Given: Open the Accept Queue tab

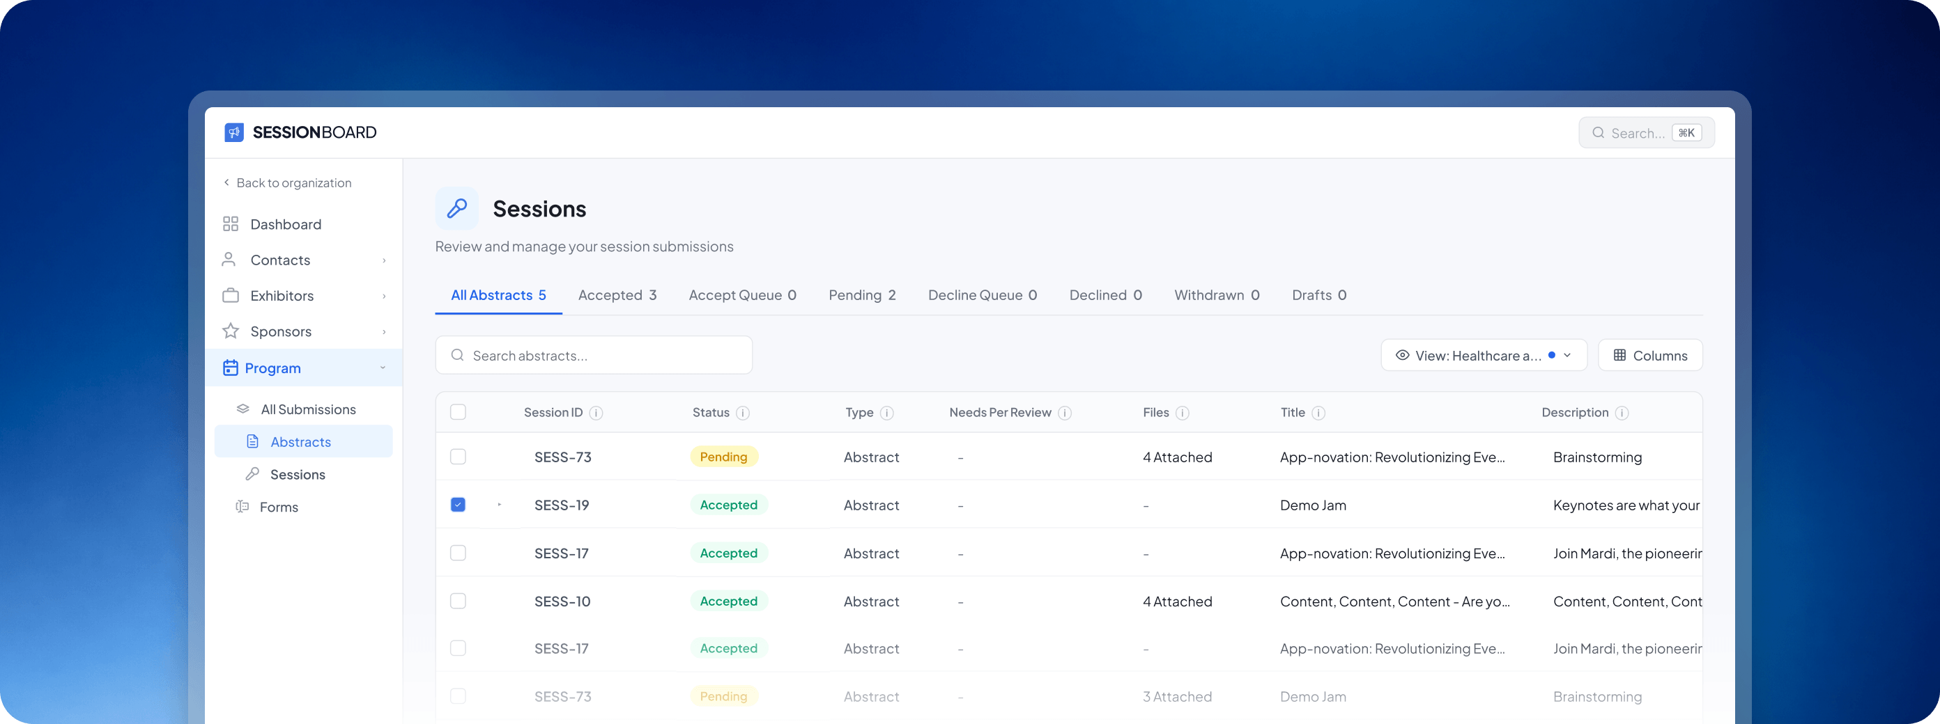Looking at the screenshot, I should pos(743,295).
